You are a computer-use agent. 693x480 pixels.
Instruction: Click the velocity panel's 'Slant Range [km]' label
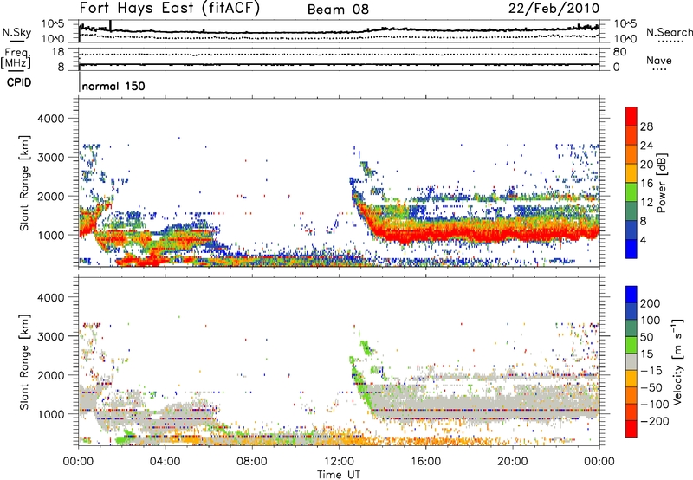pyautogui.click(x=24, y=361)
